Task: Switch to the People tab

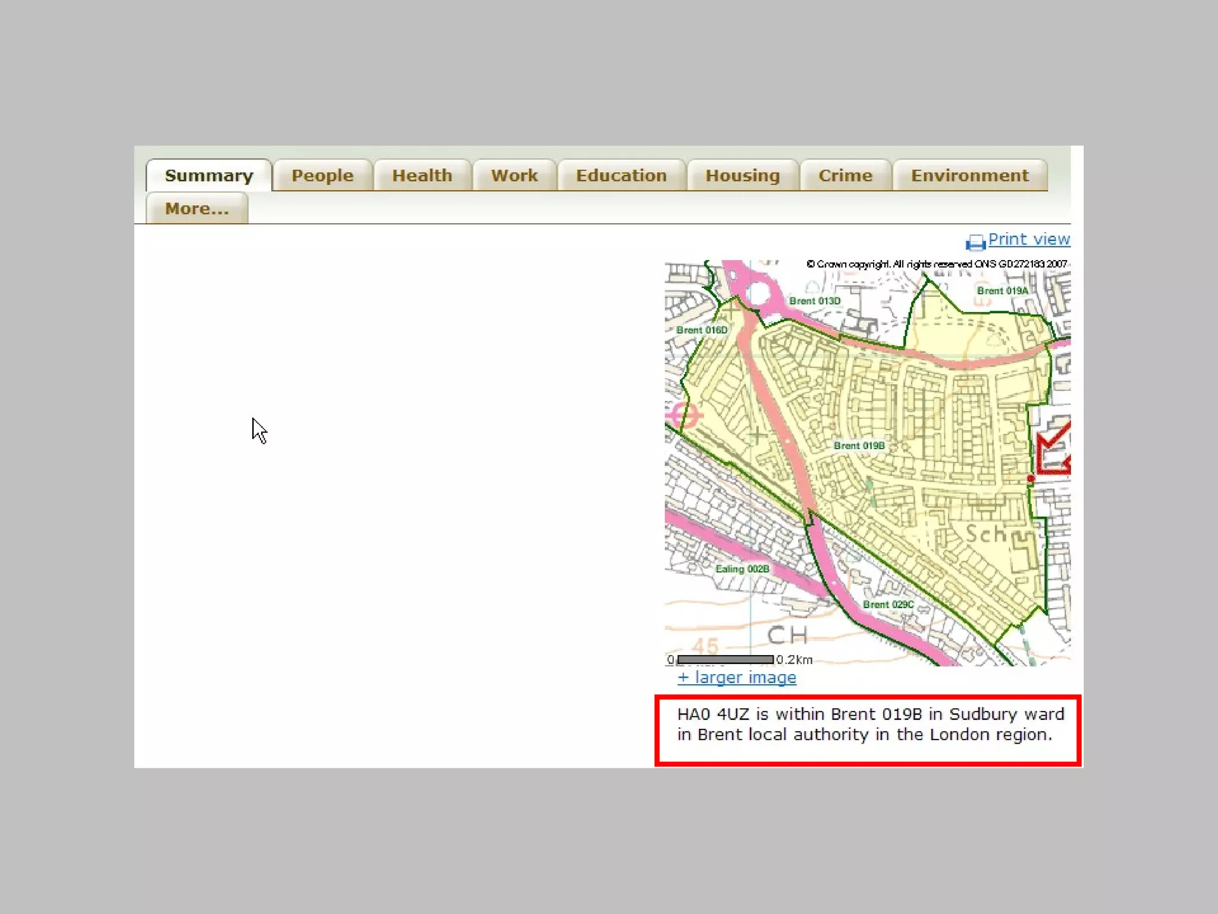Action: point(322,176)
